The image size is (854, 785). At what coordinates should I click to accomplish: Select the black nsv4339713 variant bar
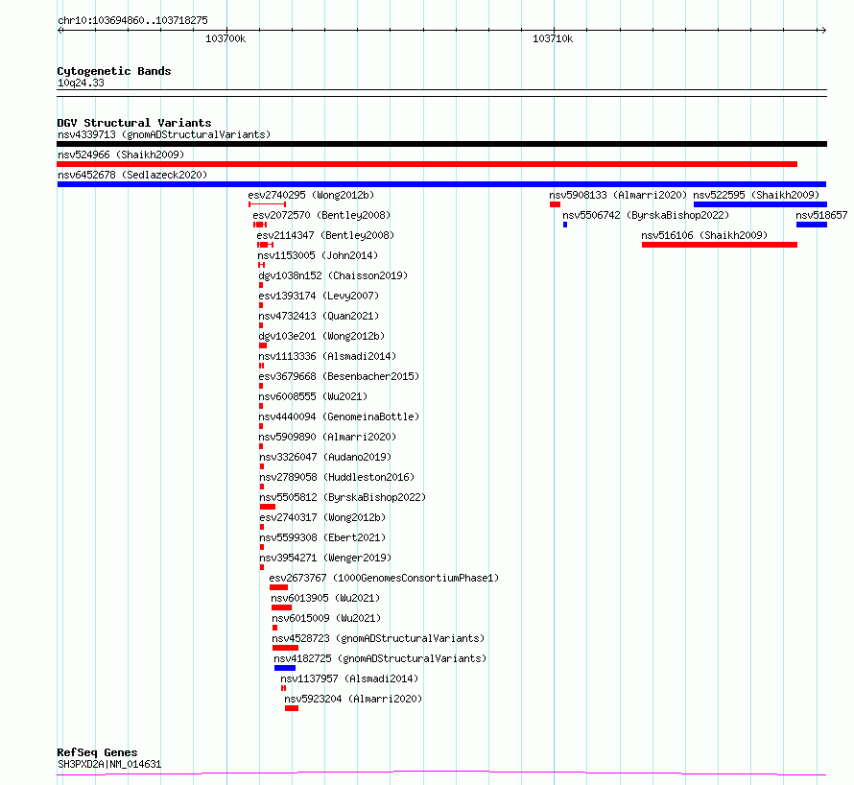click(x=441, y=144)
